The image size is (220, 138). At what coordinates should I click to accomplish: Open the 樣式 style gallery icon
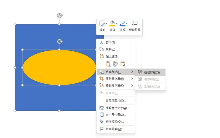click(x=102, y=23)
